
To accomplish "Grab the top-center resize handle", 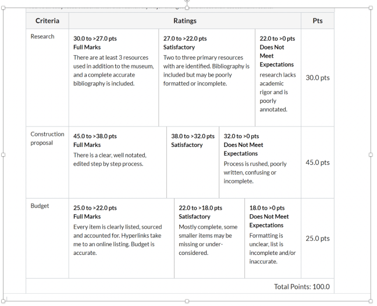I will (187, 8).
